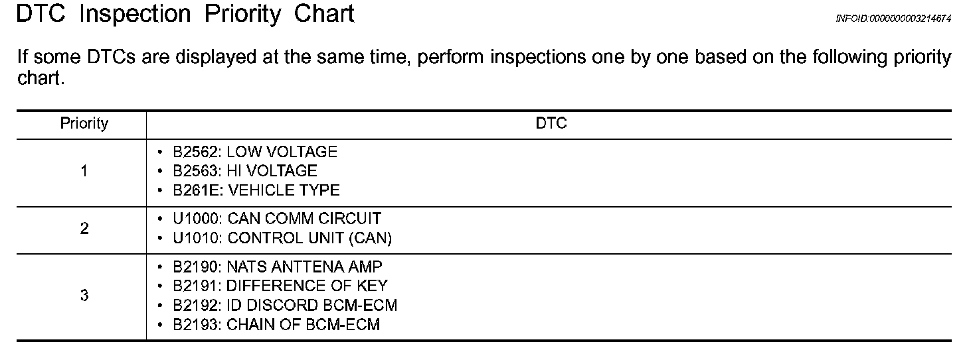Click B2192: ID DISCORD BCM-ECM entry
This screenshot has width=967, height=354.
(285, 306)
